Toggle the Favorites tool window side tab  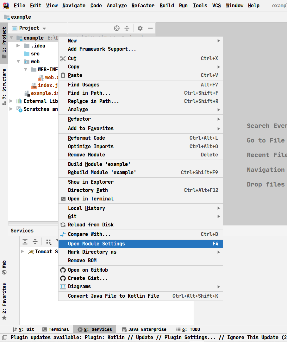tap(4, 301)
